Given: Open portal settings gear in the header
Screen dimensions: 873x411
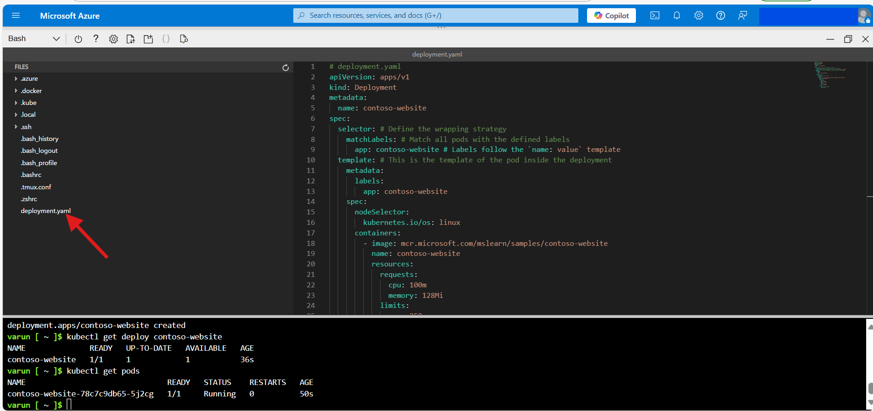Looking at the screenshot, I should coord(698,16).
